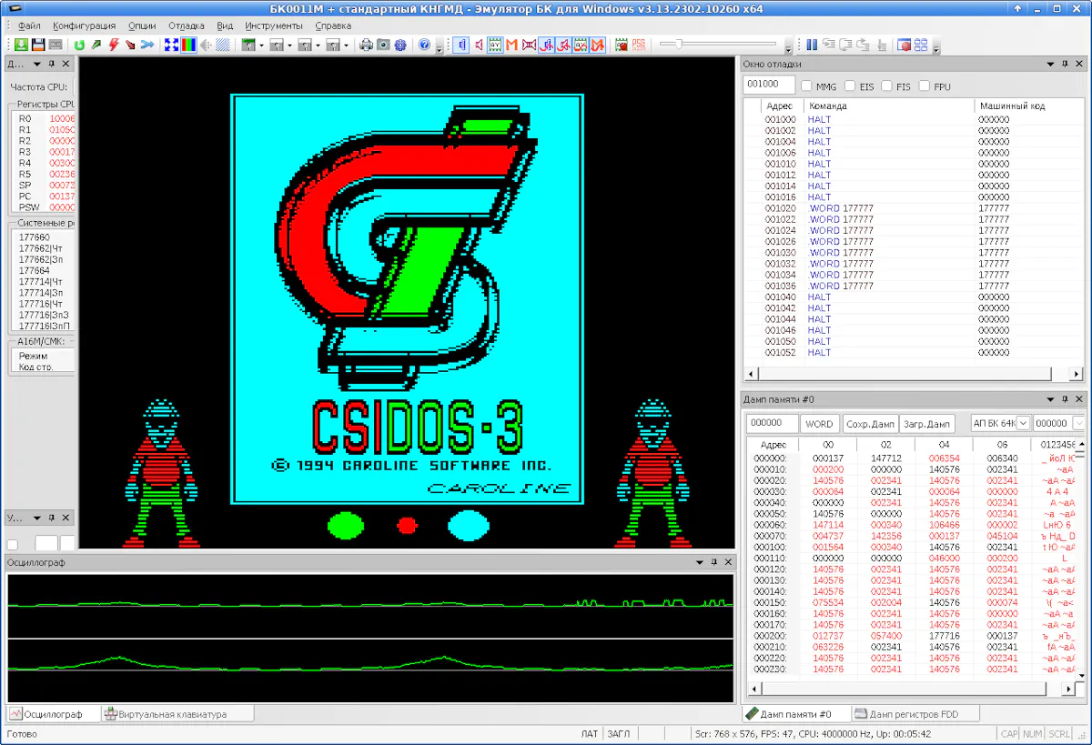Enable the FIS checkbox
This screenshot has height=745, width=1092.
click(x=887, y=86)
